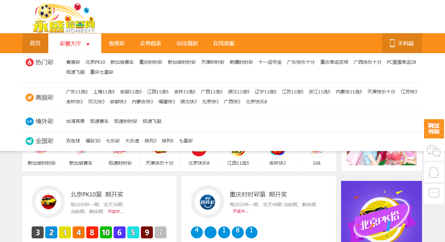Open the 香港彩 link under 热门彩
This screenshot has height=242, width=445.
pos(73,62)
